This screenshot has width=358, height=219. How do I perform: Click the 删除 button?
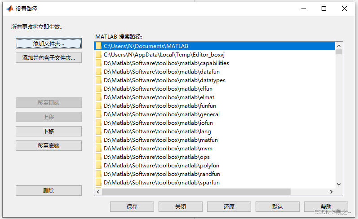click(49, 190)
